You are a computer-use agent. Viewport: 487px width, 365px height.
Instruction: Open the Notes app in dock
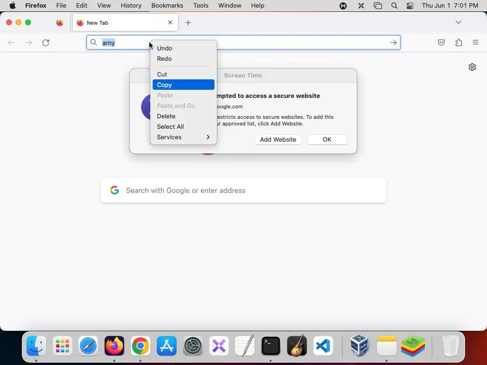click(x=386, y=346)
